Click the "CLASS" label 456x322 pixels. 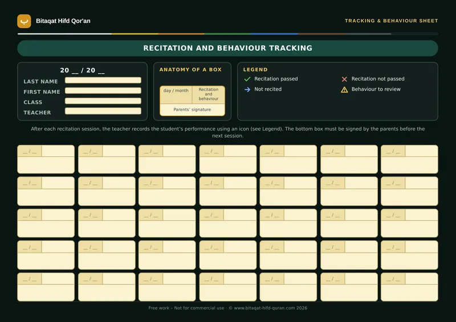click(33, 102)
